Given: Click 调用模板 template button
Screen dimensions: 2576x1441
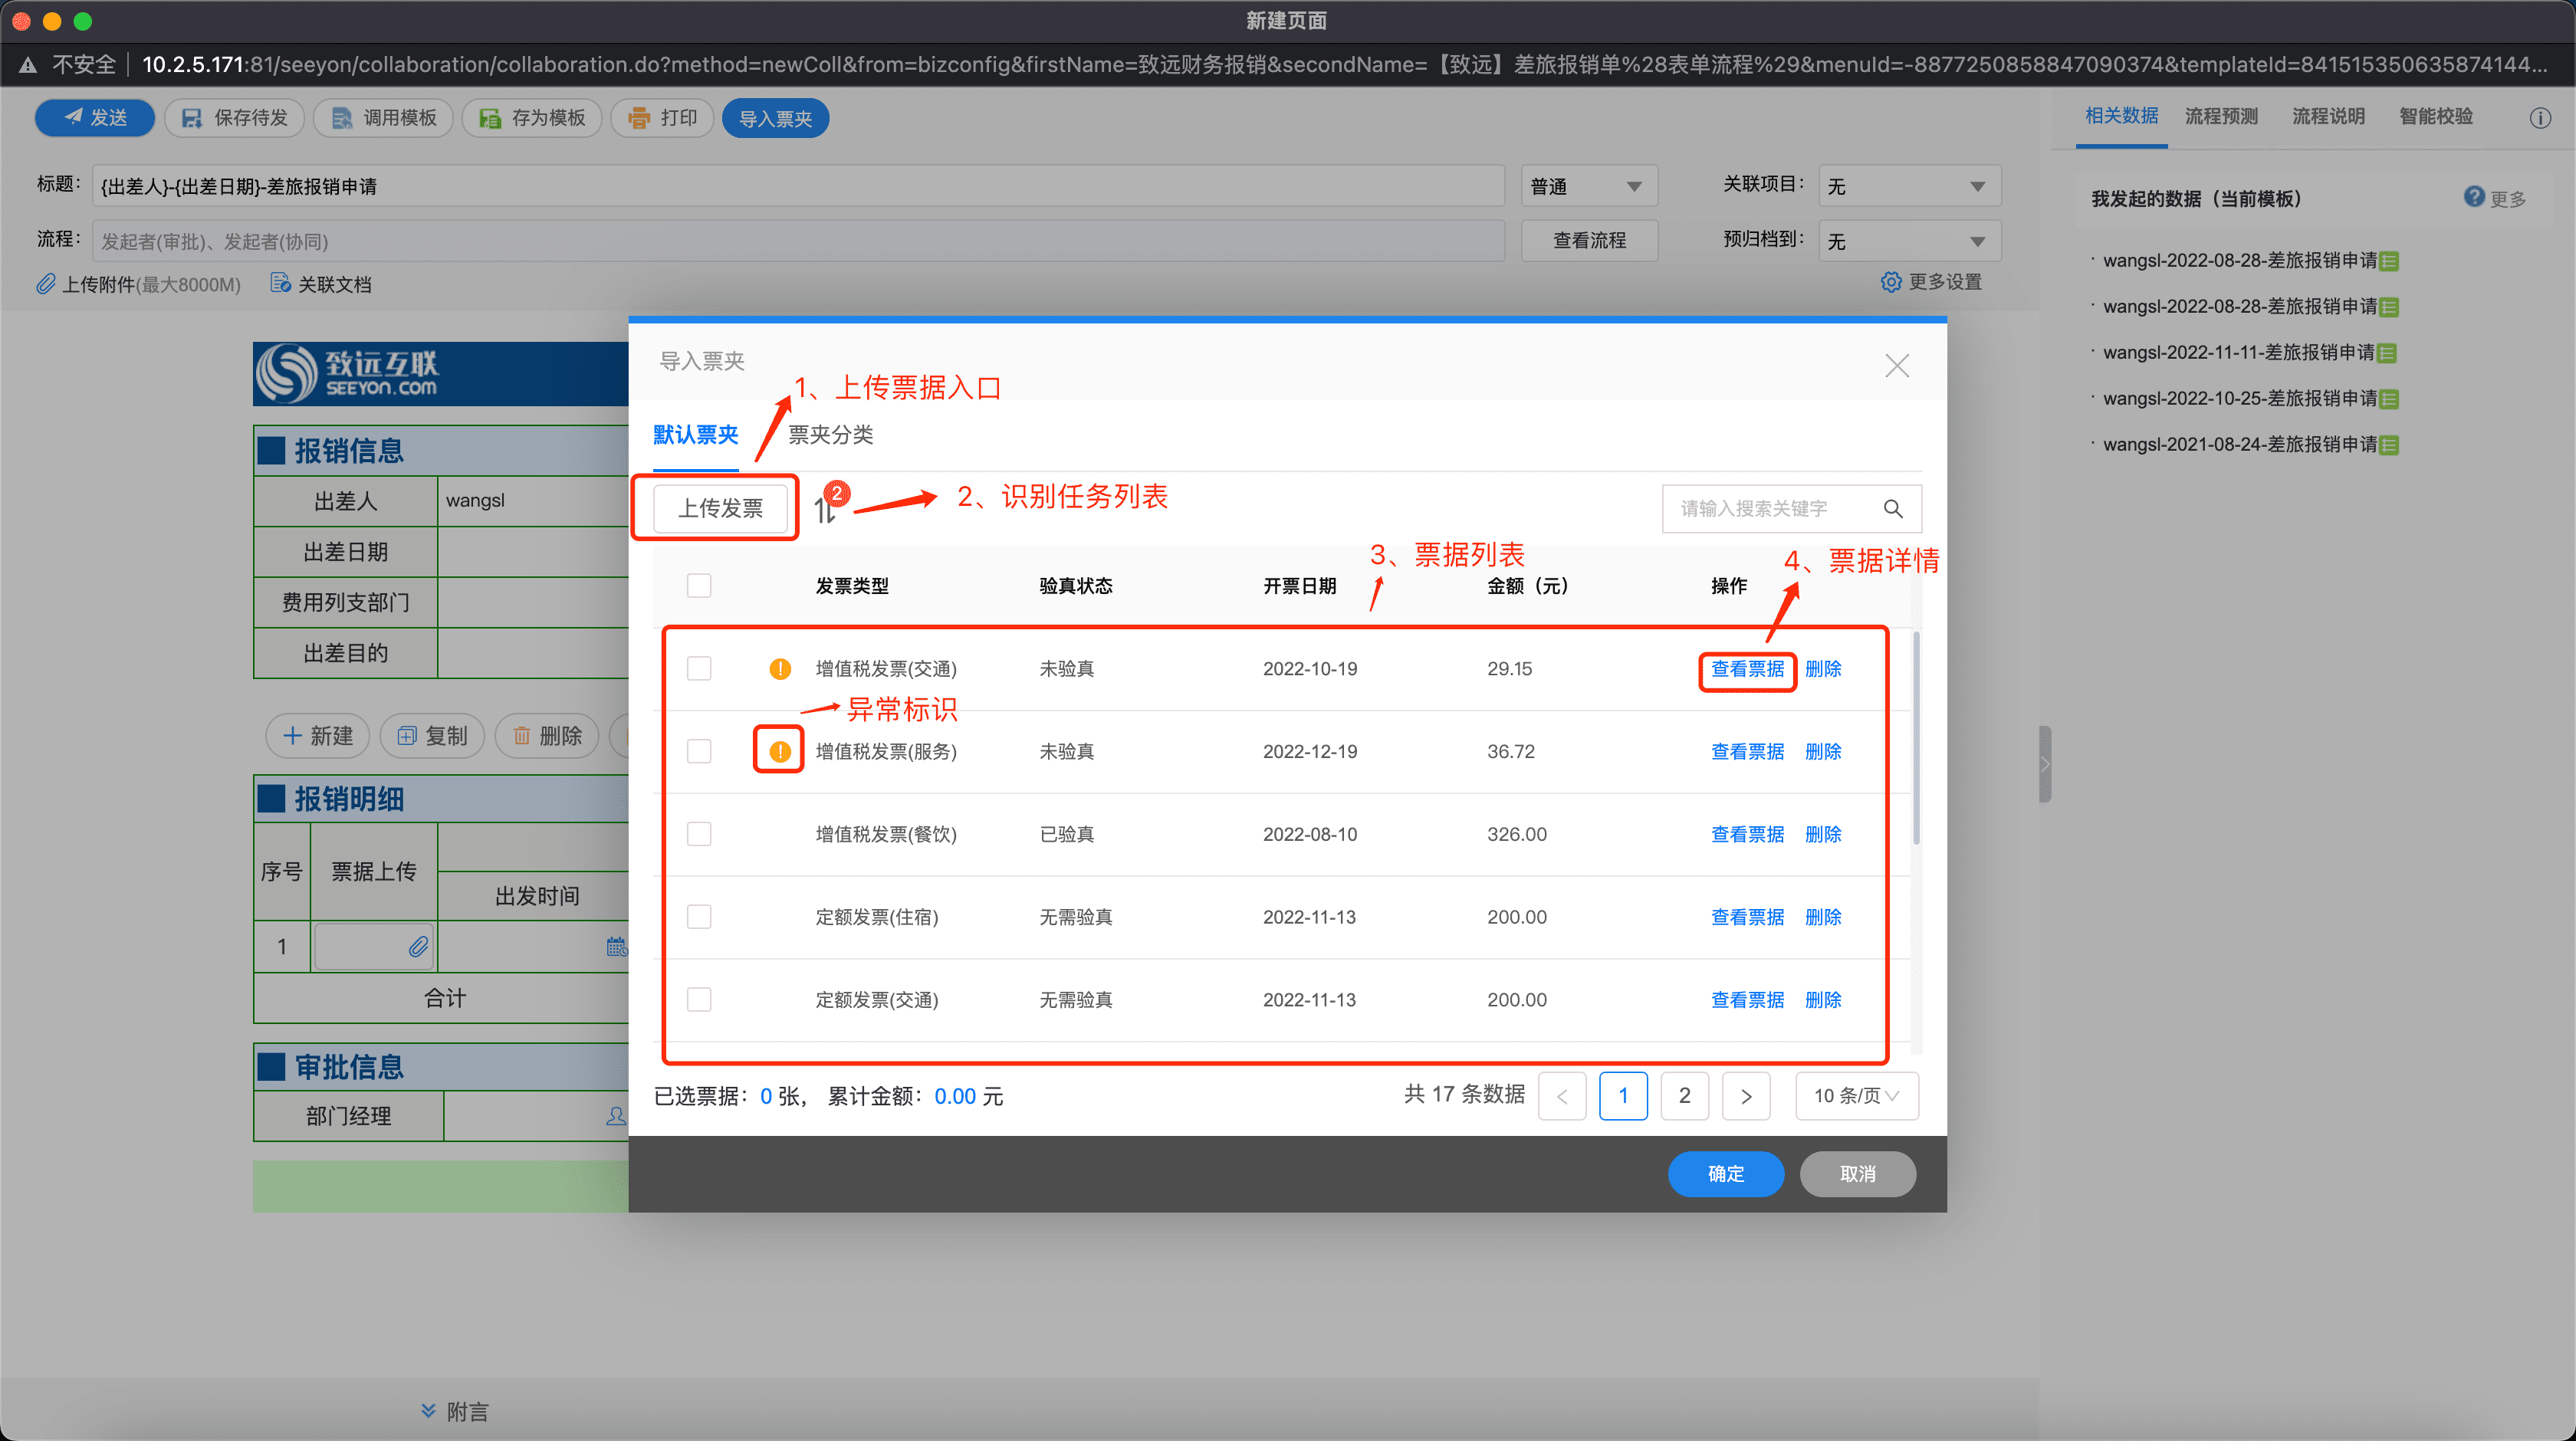Looking at the screenshot, I should point(383,118).
